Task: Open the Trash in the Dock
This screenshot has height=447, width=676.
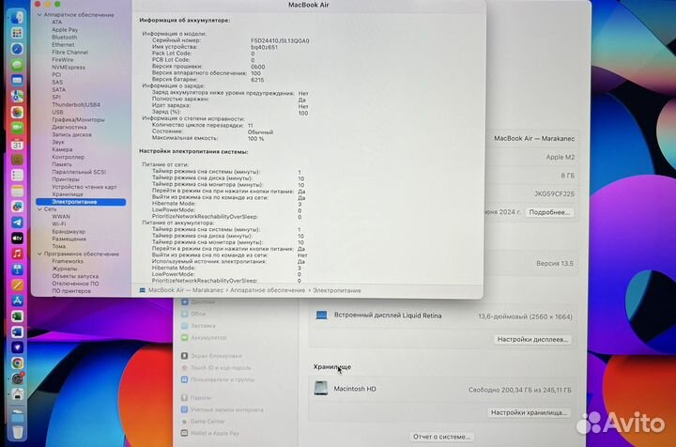Action: [17, 431]
